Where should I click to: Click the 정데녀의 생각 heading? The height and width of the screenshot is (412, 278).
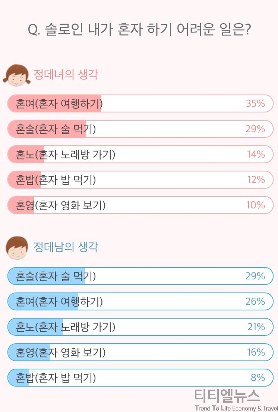click(66, 74)
